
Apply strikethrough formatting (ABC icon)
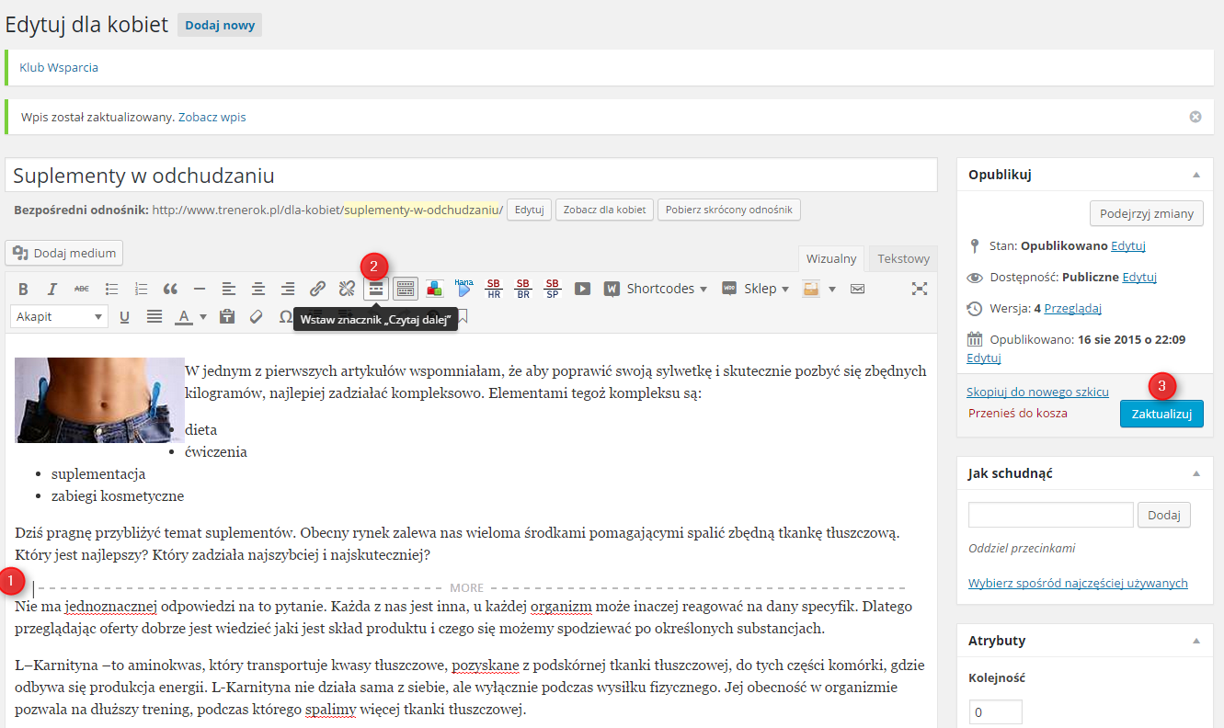(x=82, y=289)
